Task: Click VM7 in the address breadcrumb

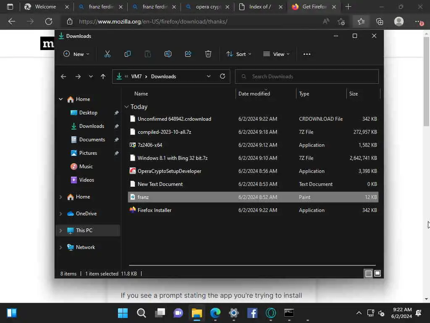Action: coord(136,77)
